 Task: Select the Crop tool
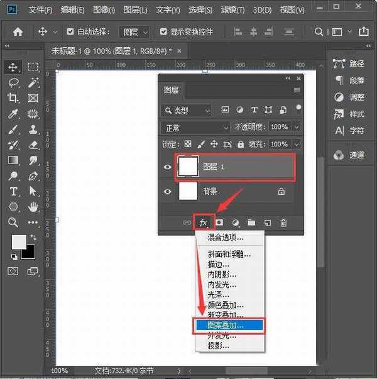click(13, 98)
